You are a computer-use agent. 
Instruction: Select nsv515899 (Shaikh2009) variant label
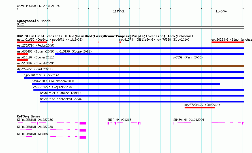pyautogui.click(x=36, y=63)
